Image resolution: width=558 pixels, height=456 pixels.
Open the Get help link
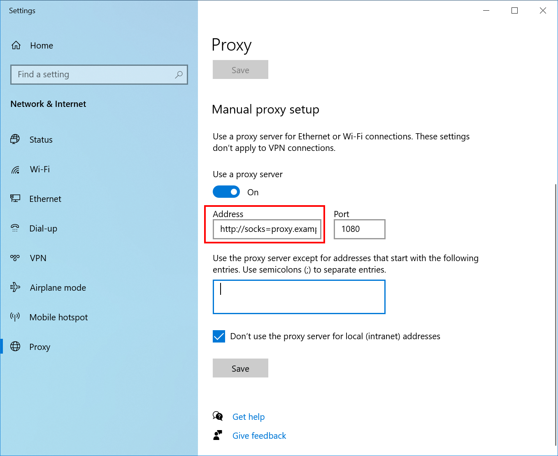249,417
